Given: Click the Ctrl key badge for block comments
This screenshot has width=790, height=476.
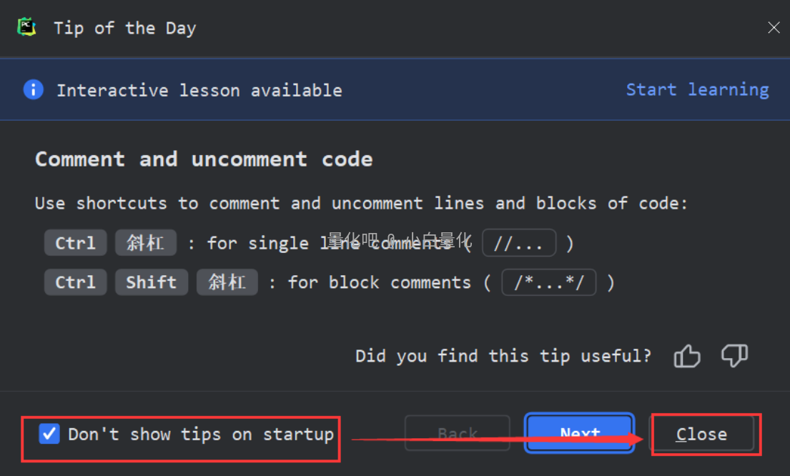Looking at the screenshot, I should (75, 282).
